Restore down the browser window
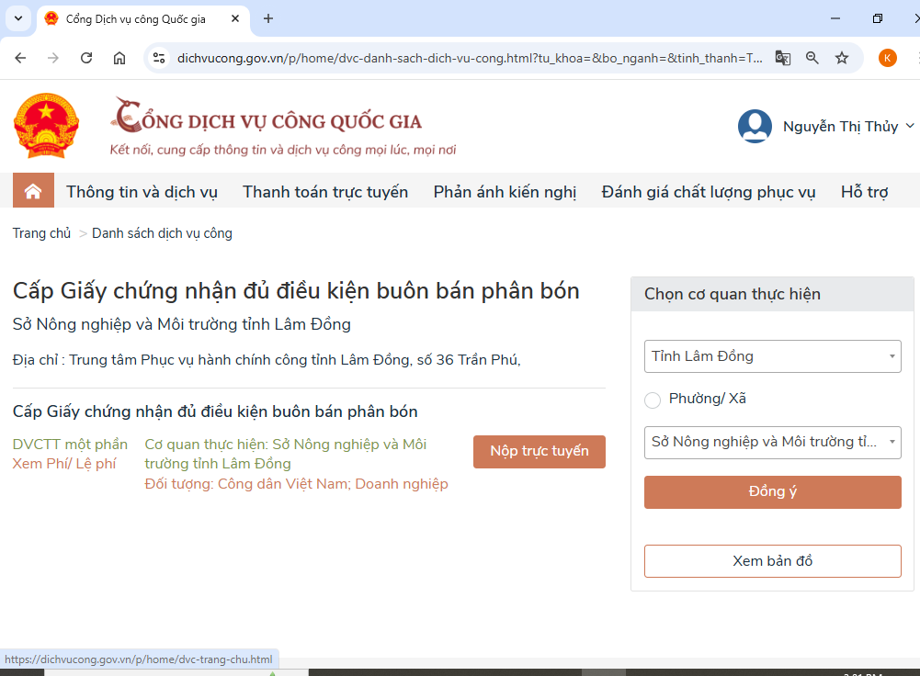 [877, 18]
